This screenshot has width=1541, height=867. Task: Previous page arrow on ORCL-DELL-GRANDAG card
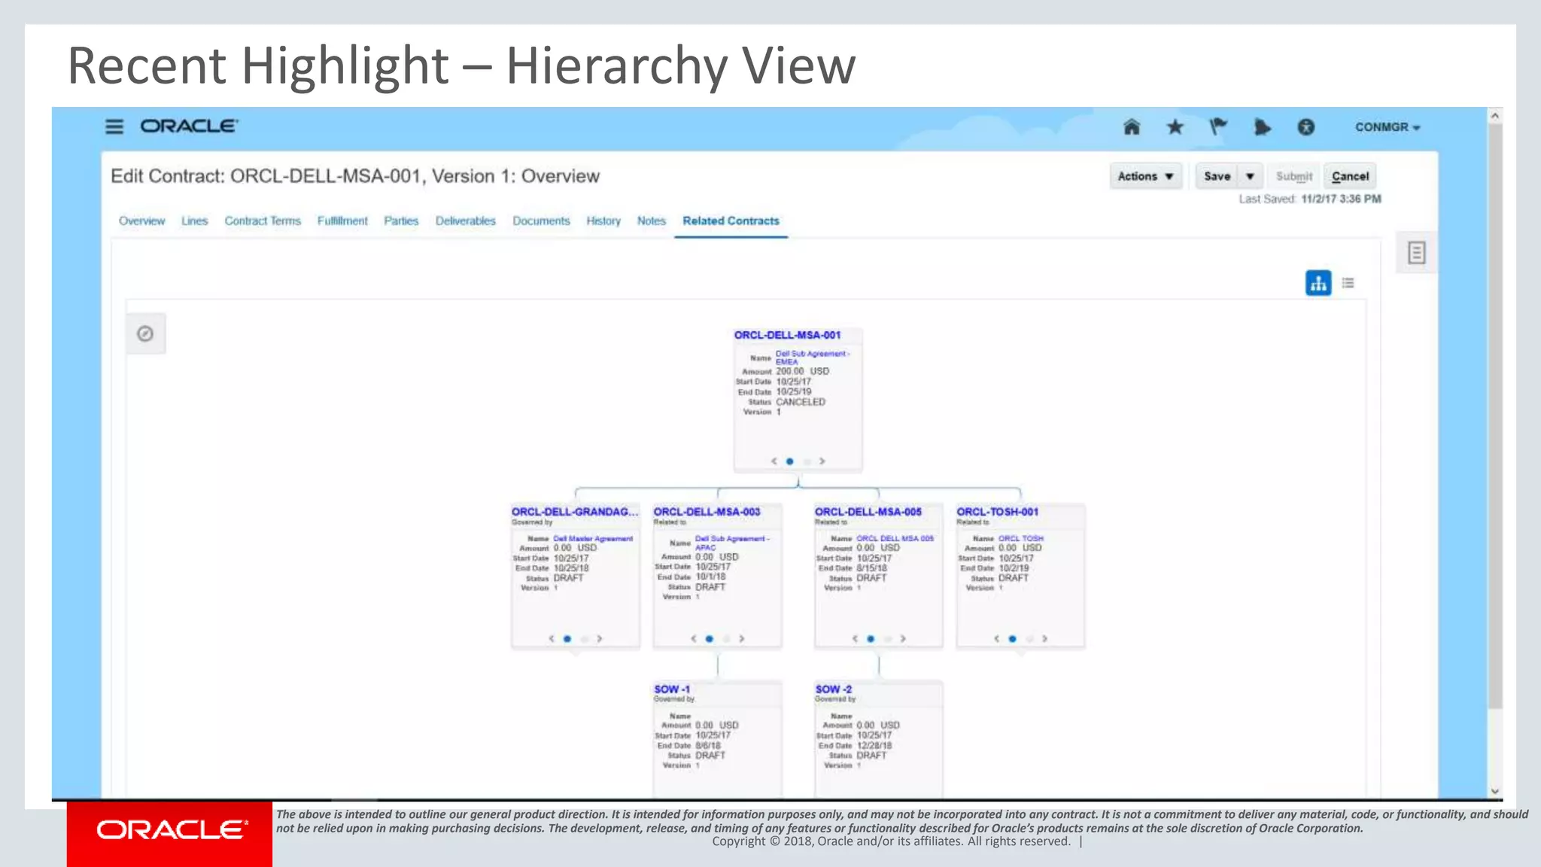pos(551,638)
